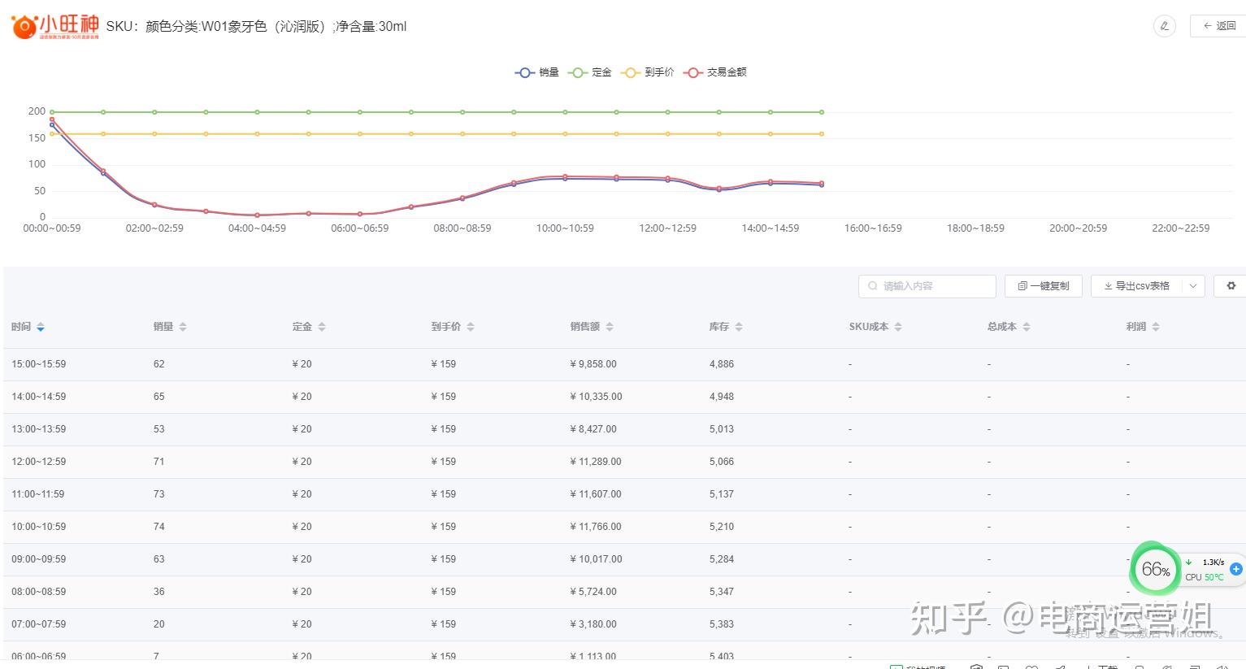
Task: Click the 导出csv表格 button
Action: coord(1136,286)
